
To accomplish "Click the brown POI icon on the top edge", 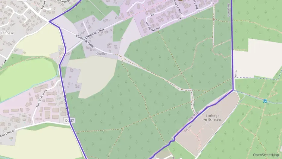I will pyautogui.click(x=180, y=0).
